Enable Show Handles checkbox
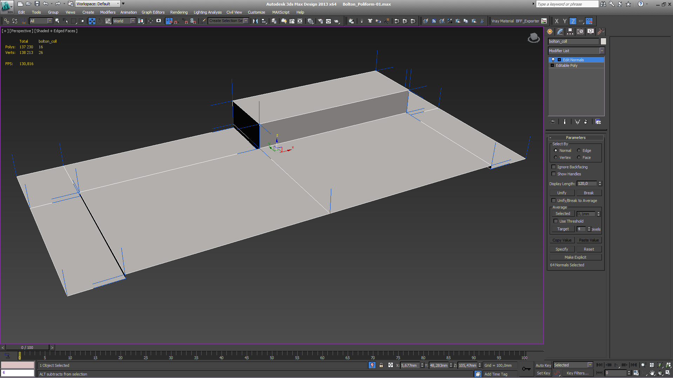Image resolution: width=673 pixels, height=378 pixels. tap(554, 174)
